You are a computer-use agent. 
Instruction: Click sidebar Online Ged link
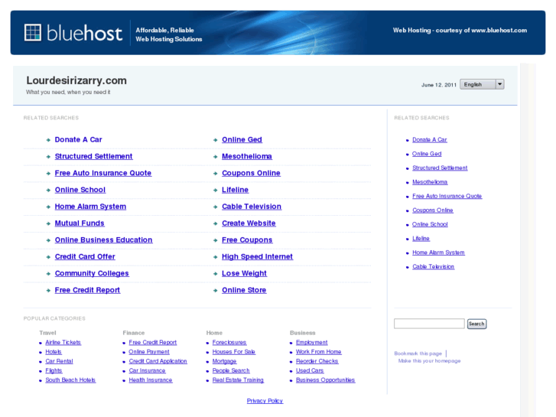pyautogui.click(x=427, y=154)
